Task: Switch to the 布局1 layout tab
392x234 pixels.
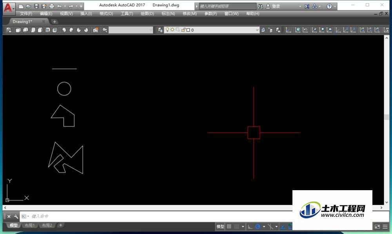Action: pos(29,225)
